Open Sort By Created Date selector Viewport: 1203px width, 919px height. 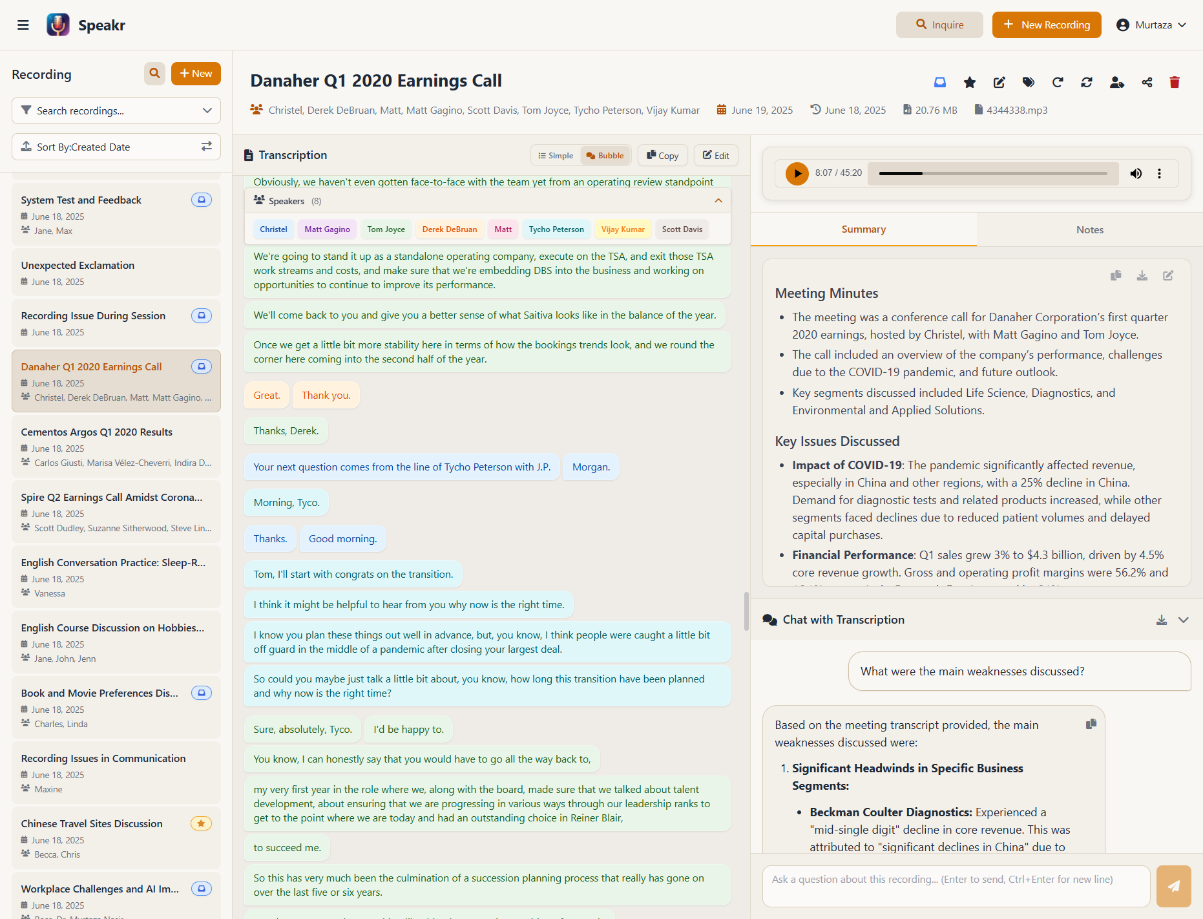click(x=116, y=147)
